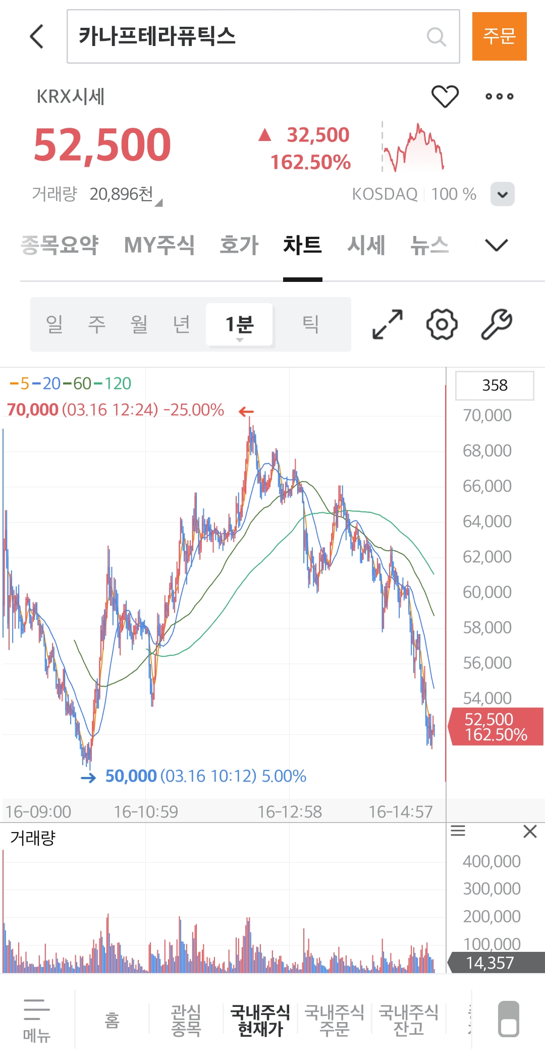The width and height of the screenshot is (545, 1064).
Task: Expand chart to fullscreen with arrows icon
Action: click(x=388, y=324)
